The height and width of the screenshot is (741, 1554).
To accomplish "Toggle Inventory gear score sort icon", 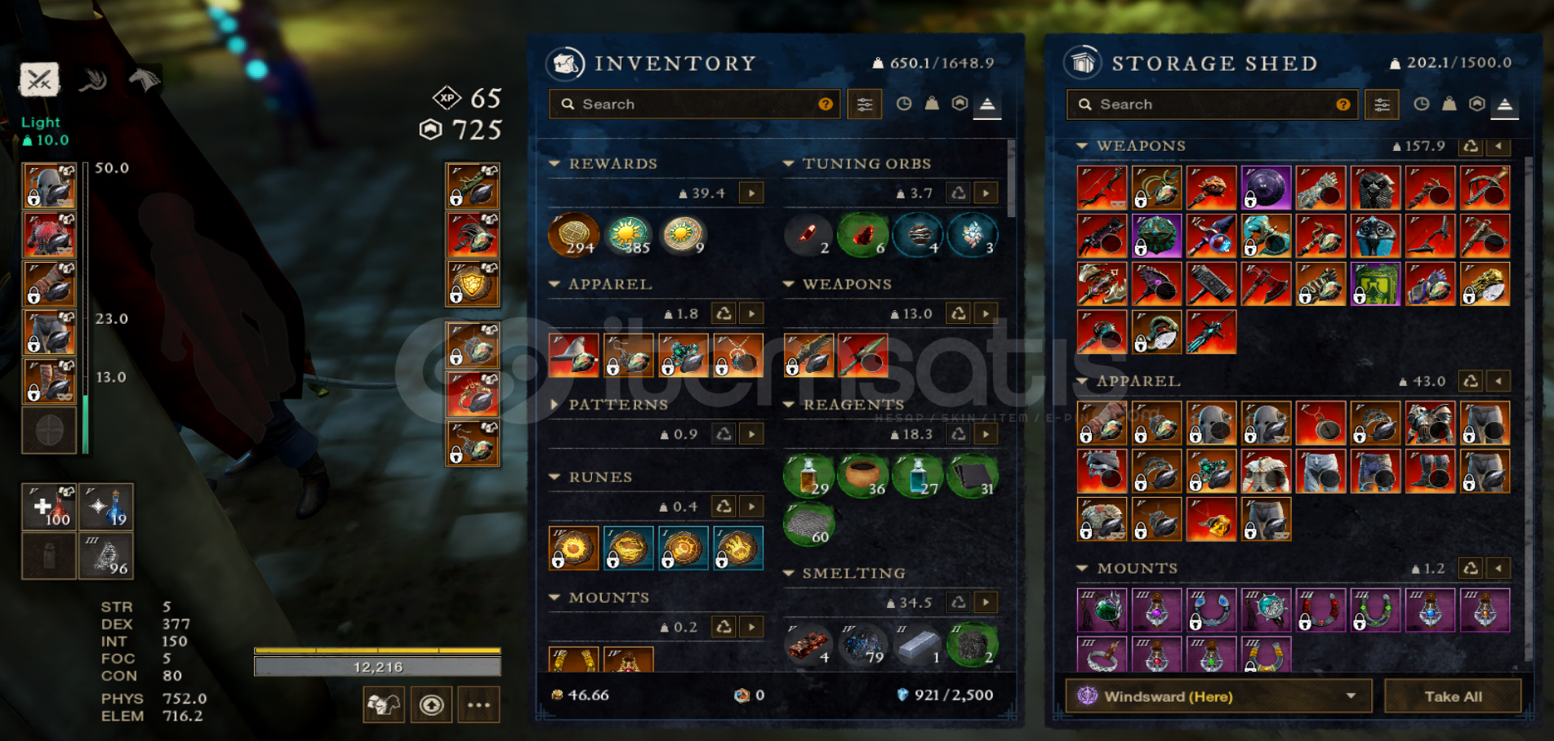I will [x=960, y=104].
